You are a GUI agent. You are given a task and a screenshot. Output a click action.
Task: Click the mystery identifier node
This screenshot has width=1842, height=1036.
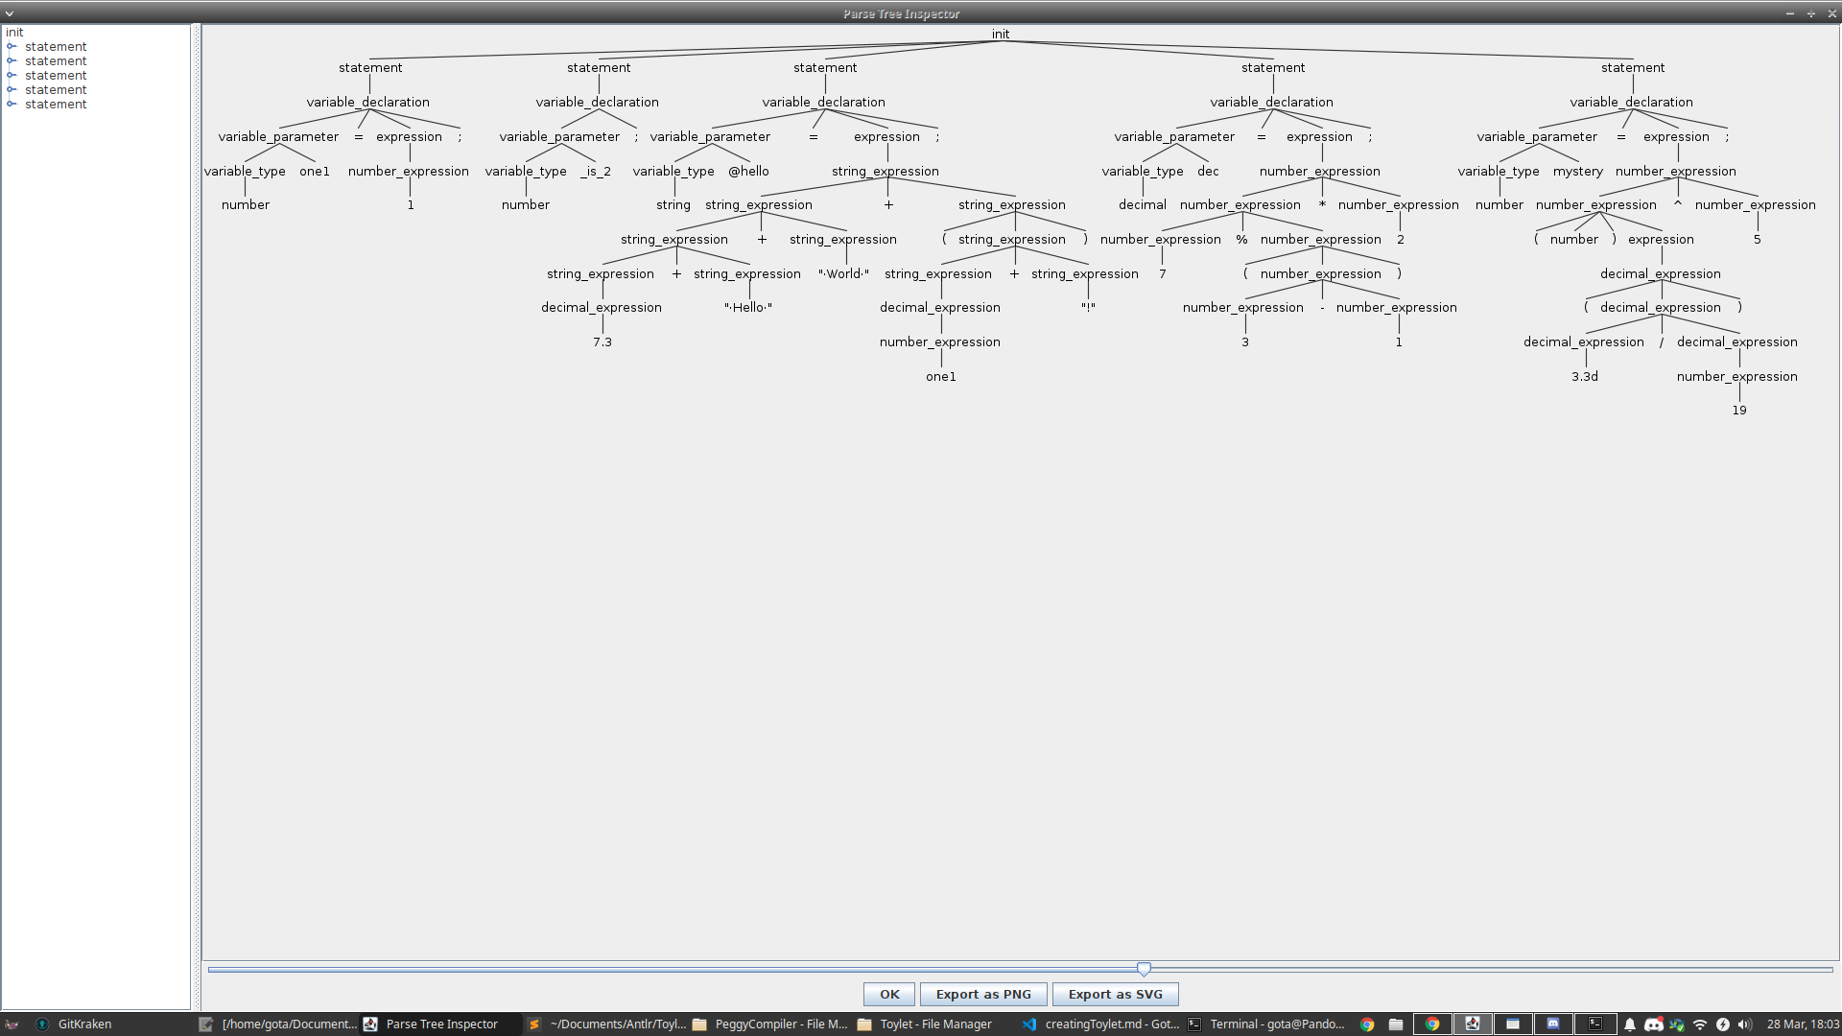tap(1578, 171)
